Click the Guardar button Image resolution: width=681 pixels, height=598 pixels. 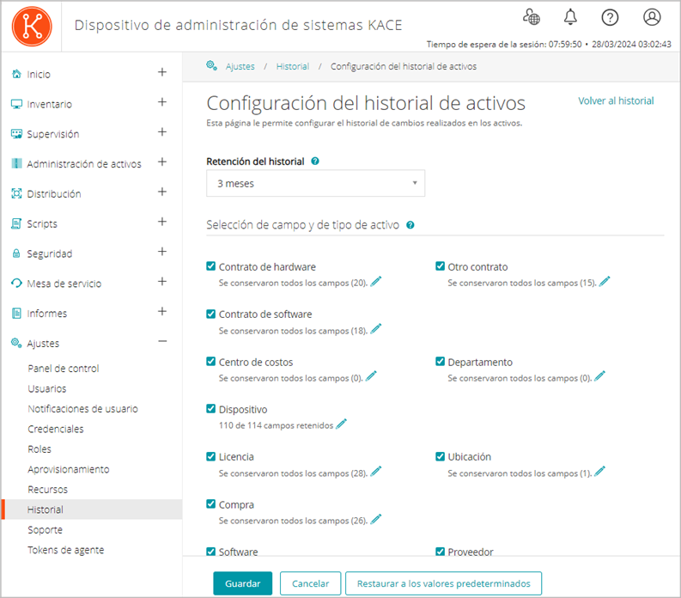click(x=243, y=583)
